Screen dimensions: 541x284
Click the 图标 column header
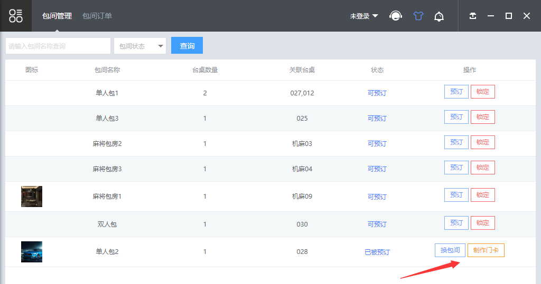(x=32, y=70)
